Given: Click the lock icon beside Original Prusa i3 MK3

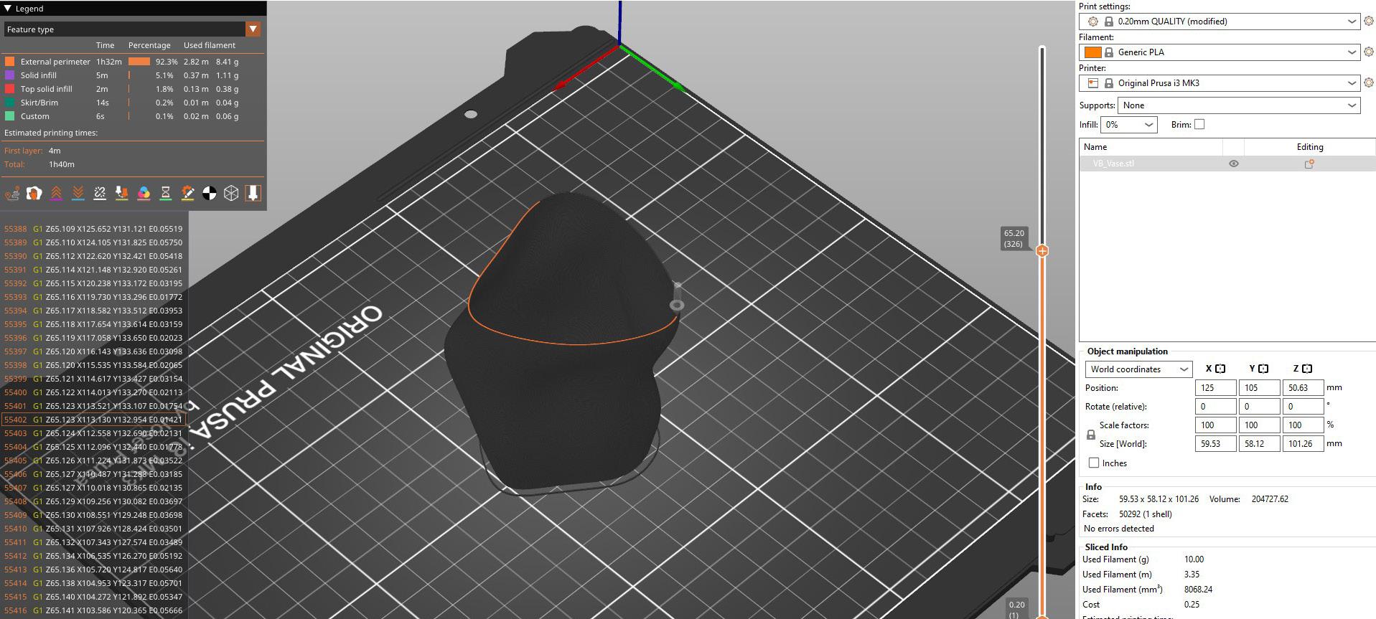Looking at the screenshot, I should pos(1109,83).
